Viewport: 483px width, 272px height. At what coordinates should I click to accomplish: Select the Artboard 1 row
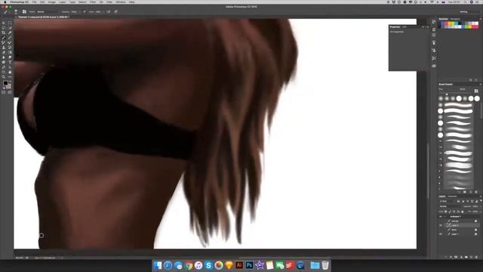point(459,217)
